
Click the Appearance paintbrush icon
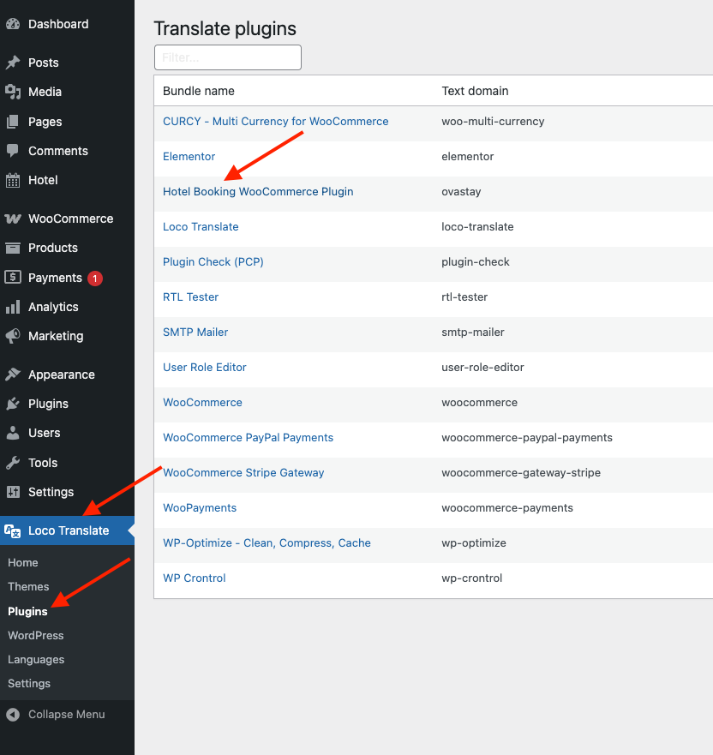tap(13, 375)
